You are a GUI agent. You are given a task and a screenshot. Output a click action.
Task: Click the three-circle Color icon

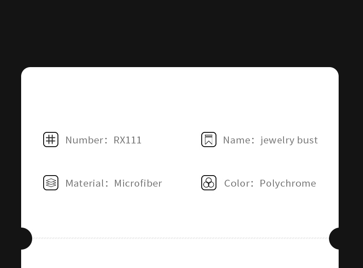tap(209, 182)
